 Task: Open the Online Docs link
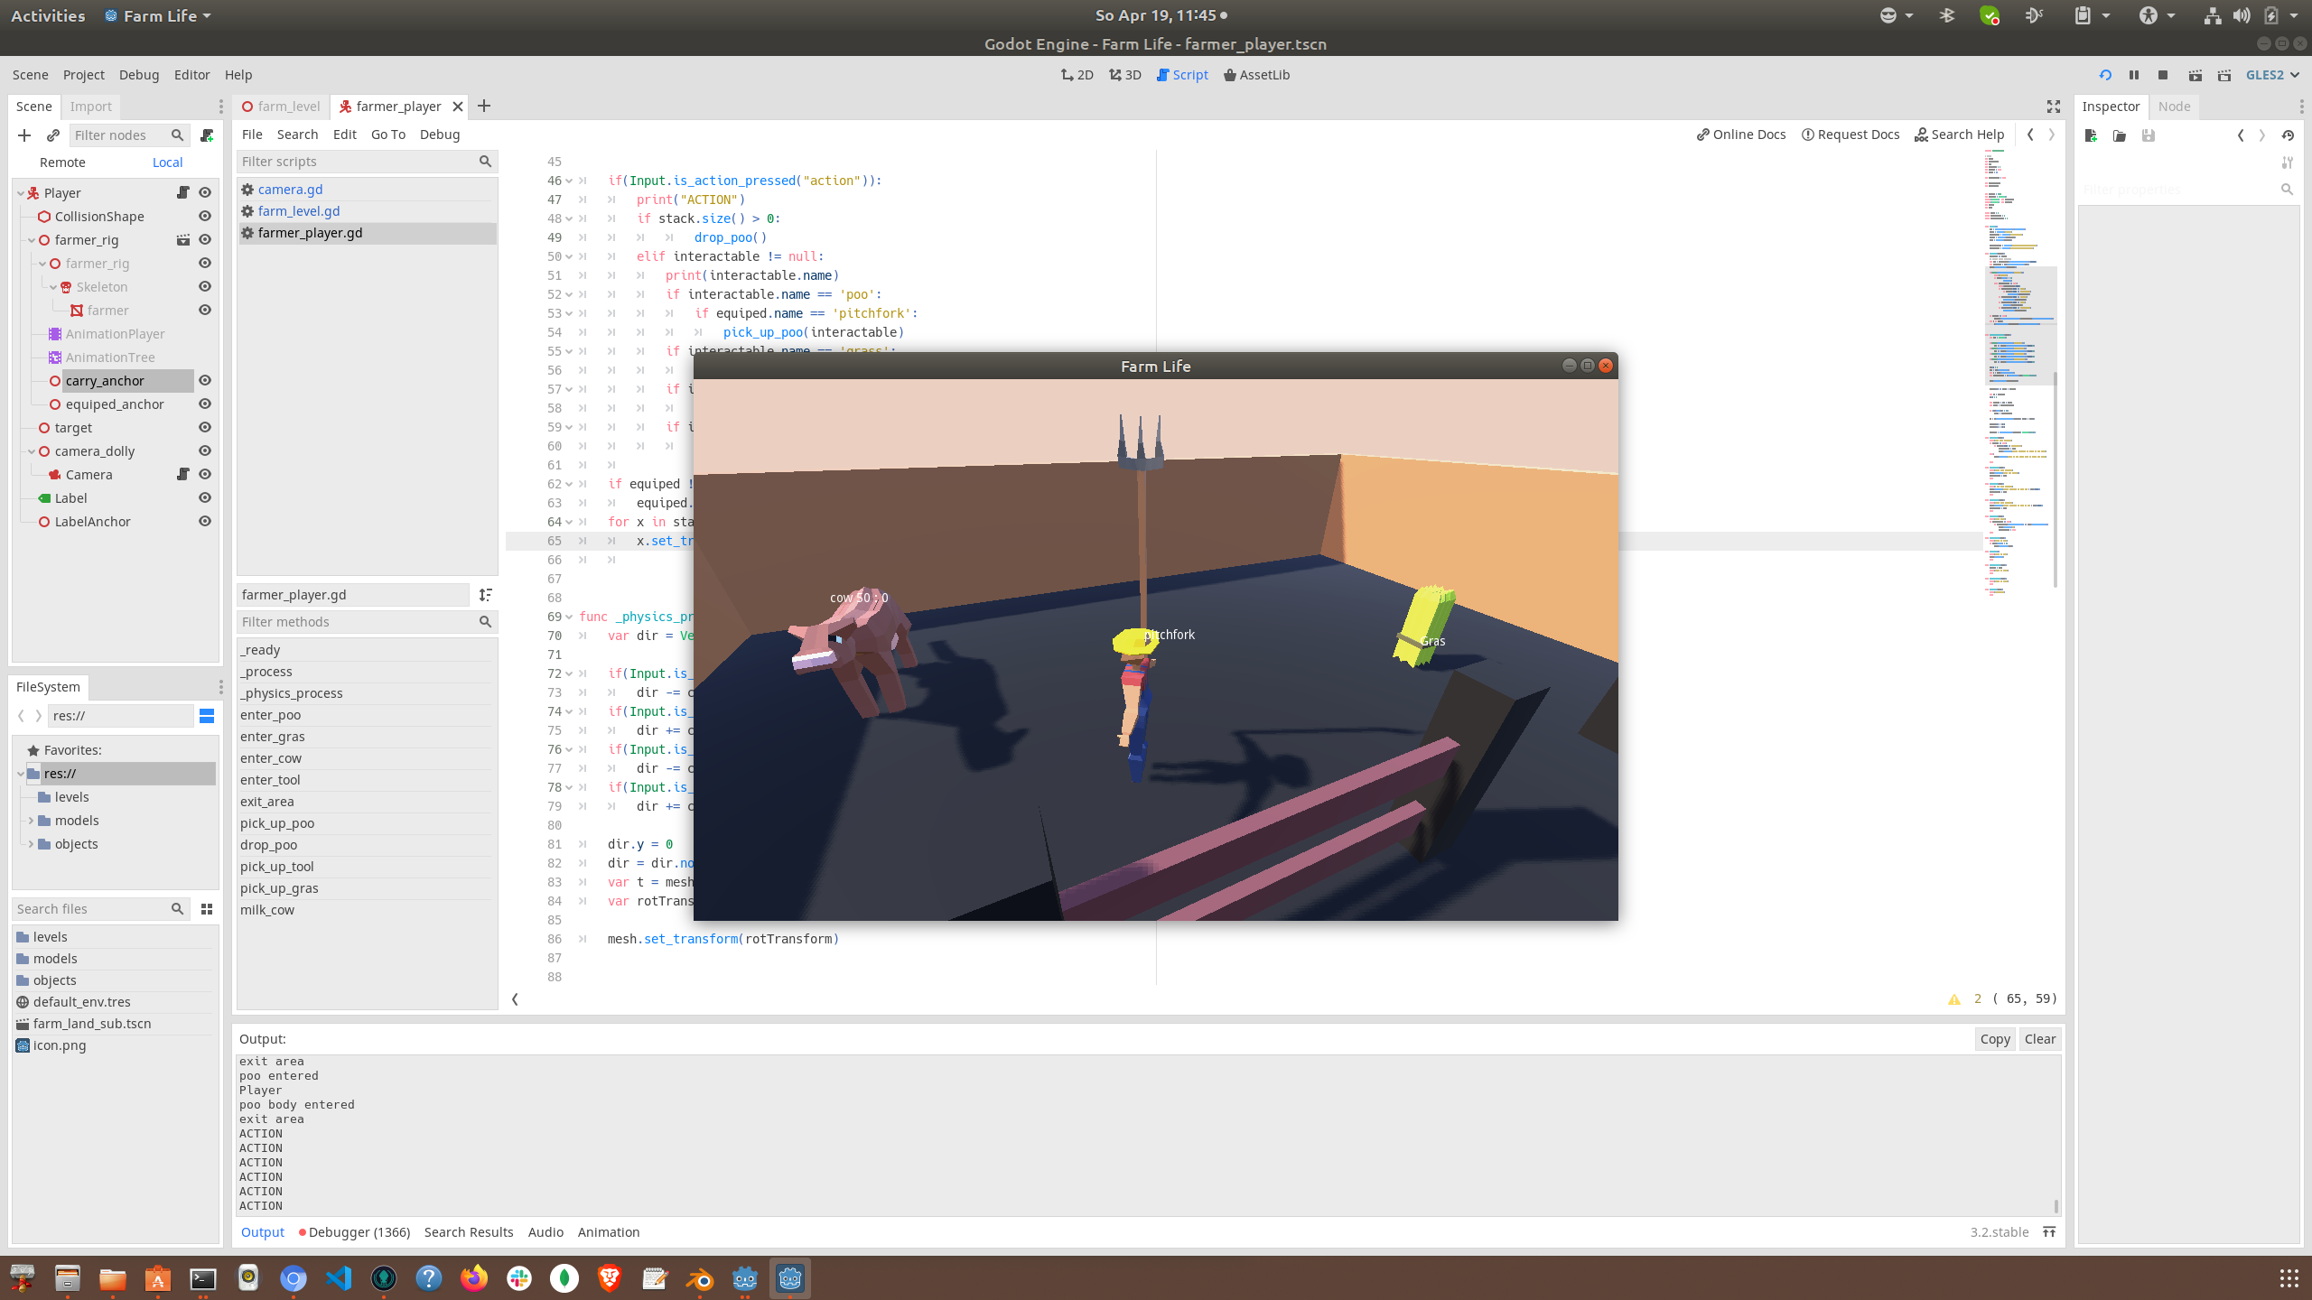click(x=1740, y=135)
